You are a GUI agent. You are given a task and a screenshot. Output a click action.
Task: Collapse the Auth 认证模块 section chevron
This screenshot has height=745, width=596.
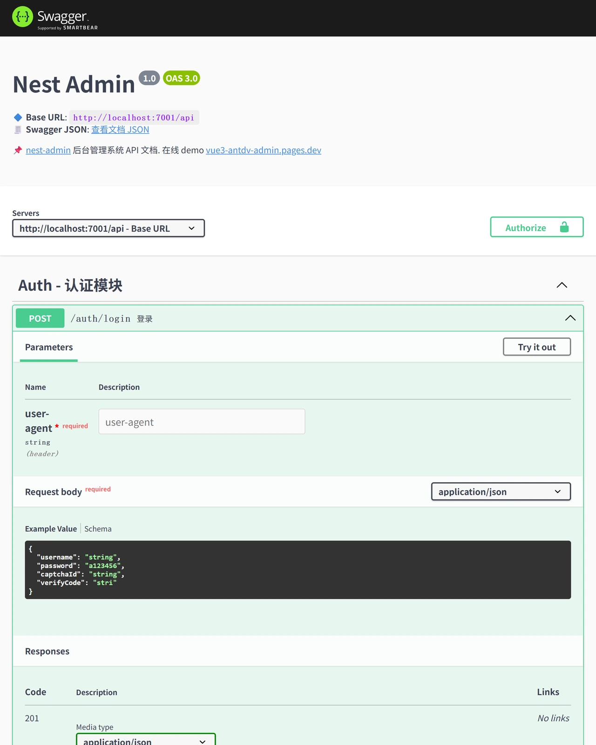(562, 285)
